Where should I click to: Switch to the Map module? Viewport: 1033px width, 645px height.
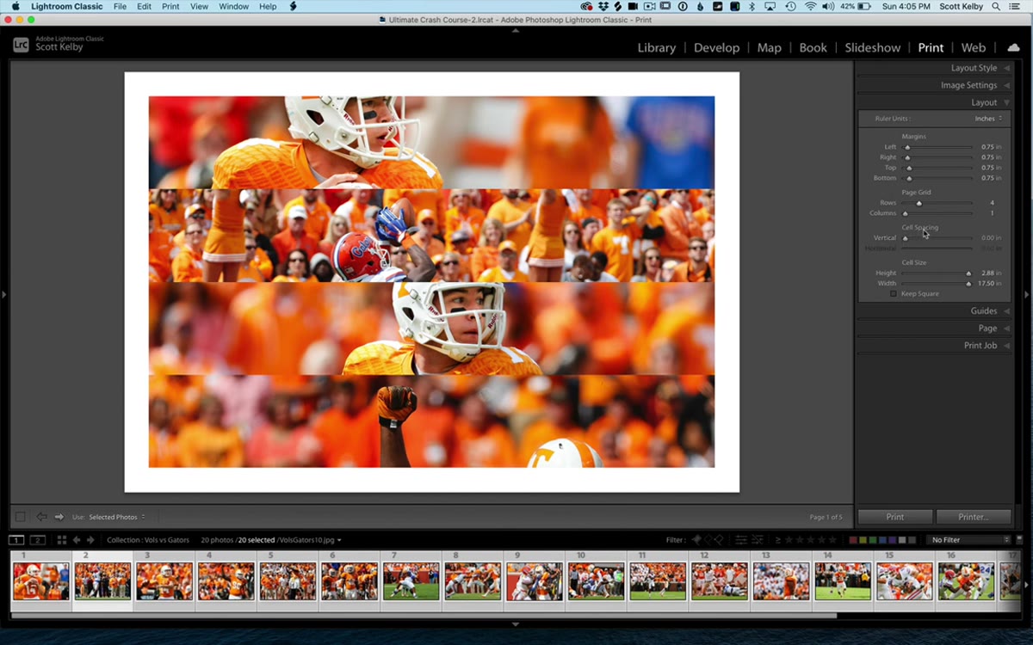coord(770,48)
